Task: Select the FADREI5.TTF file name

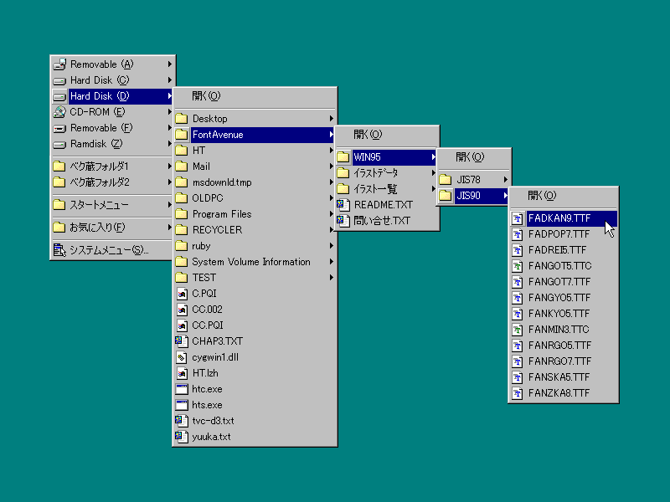Action: pos(557,250)
